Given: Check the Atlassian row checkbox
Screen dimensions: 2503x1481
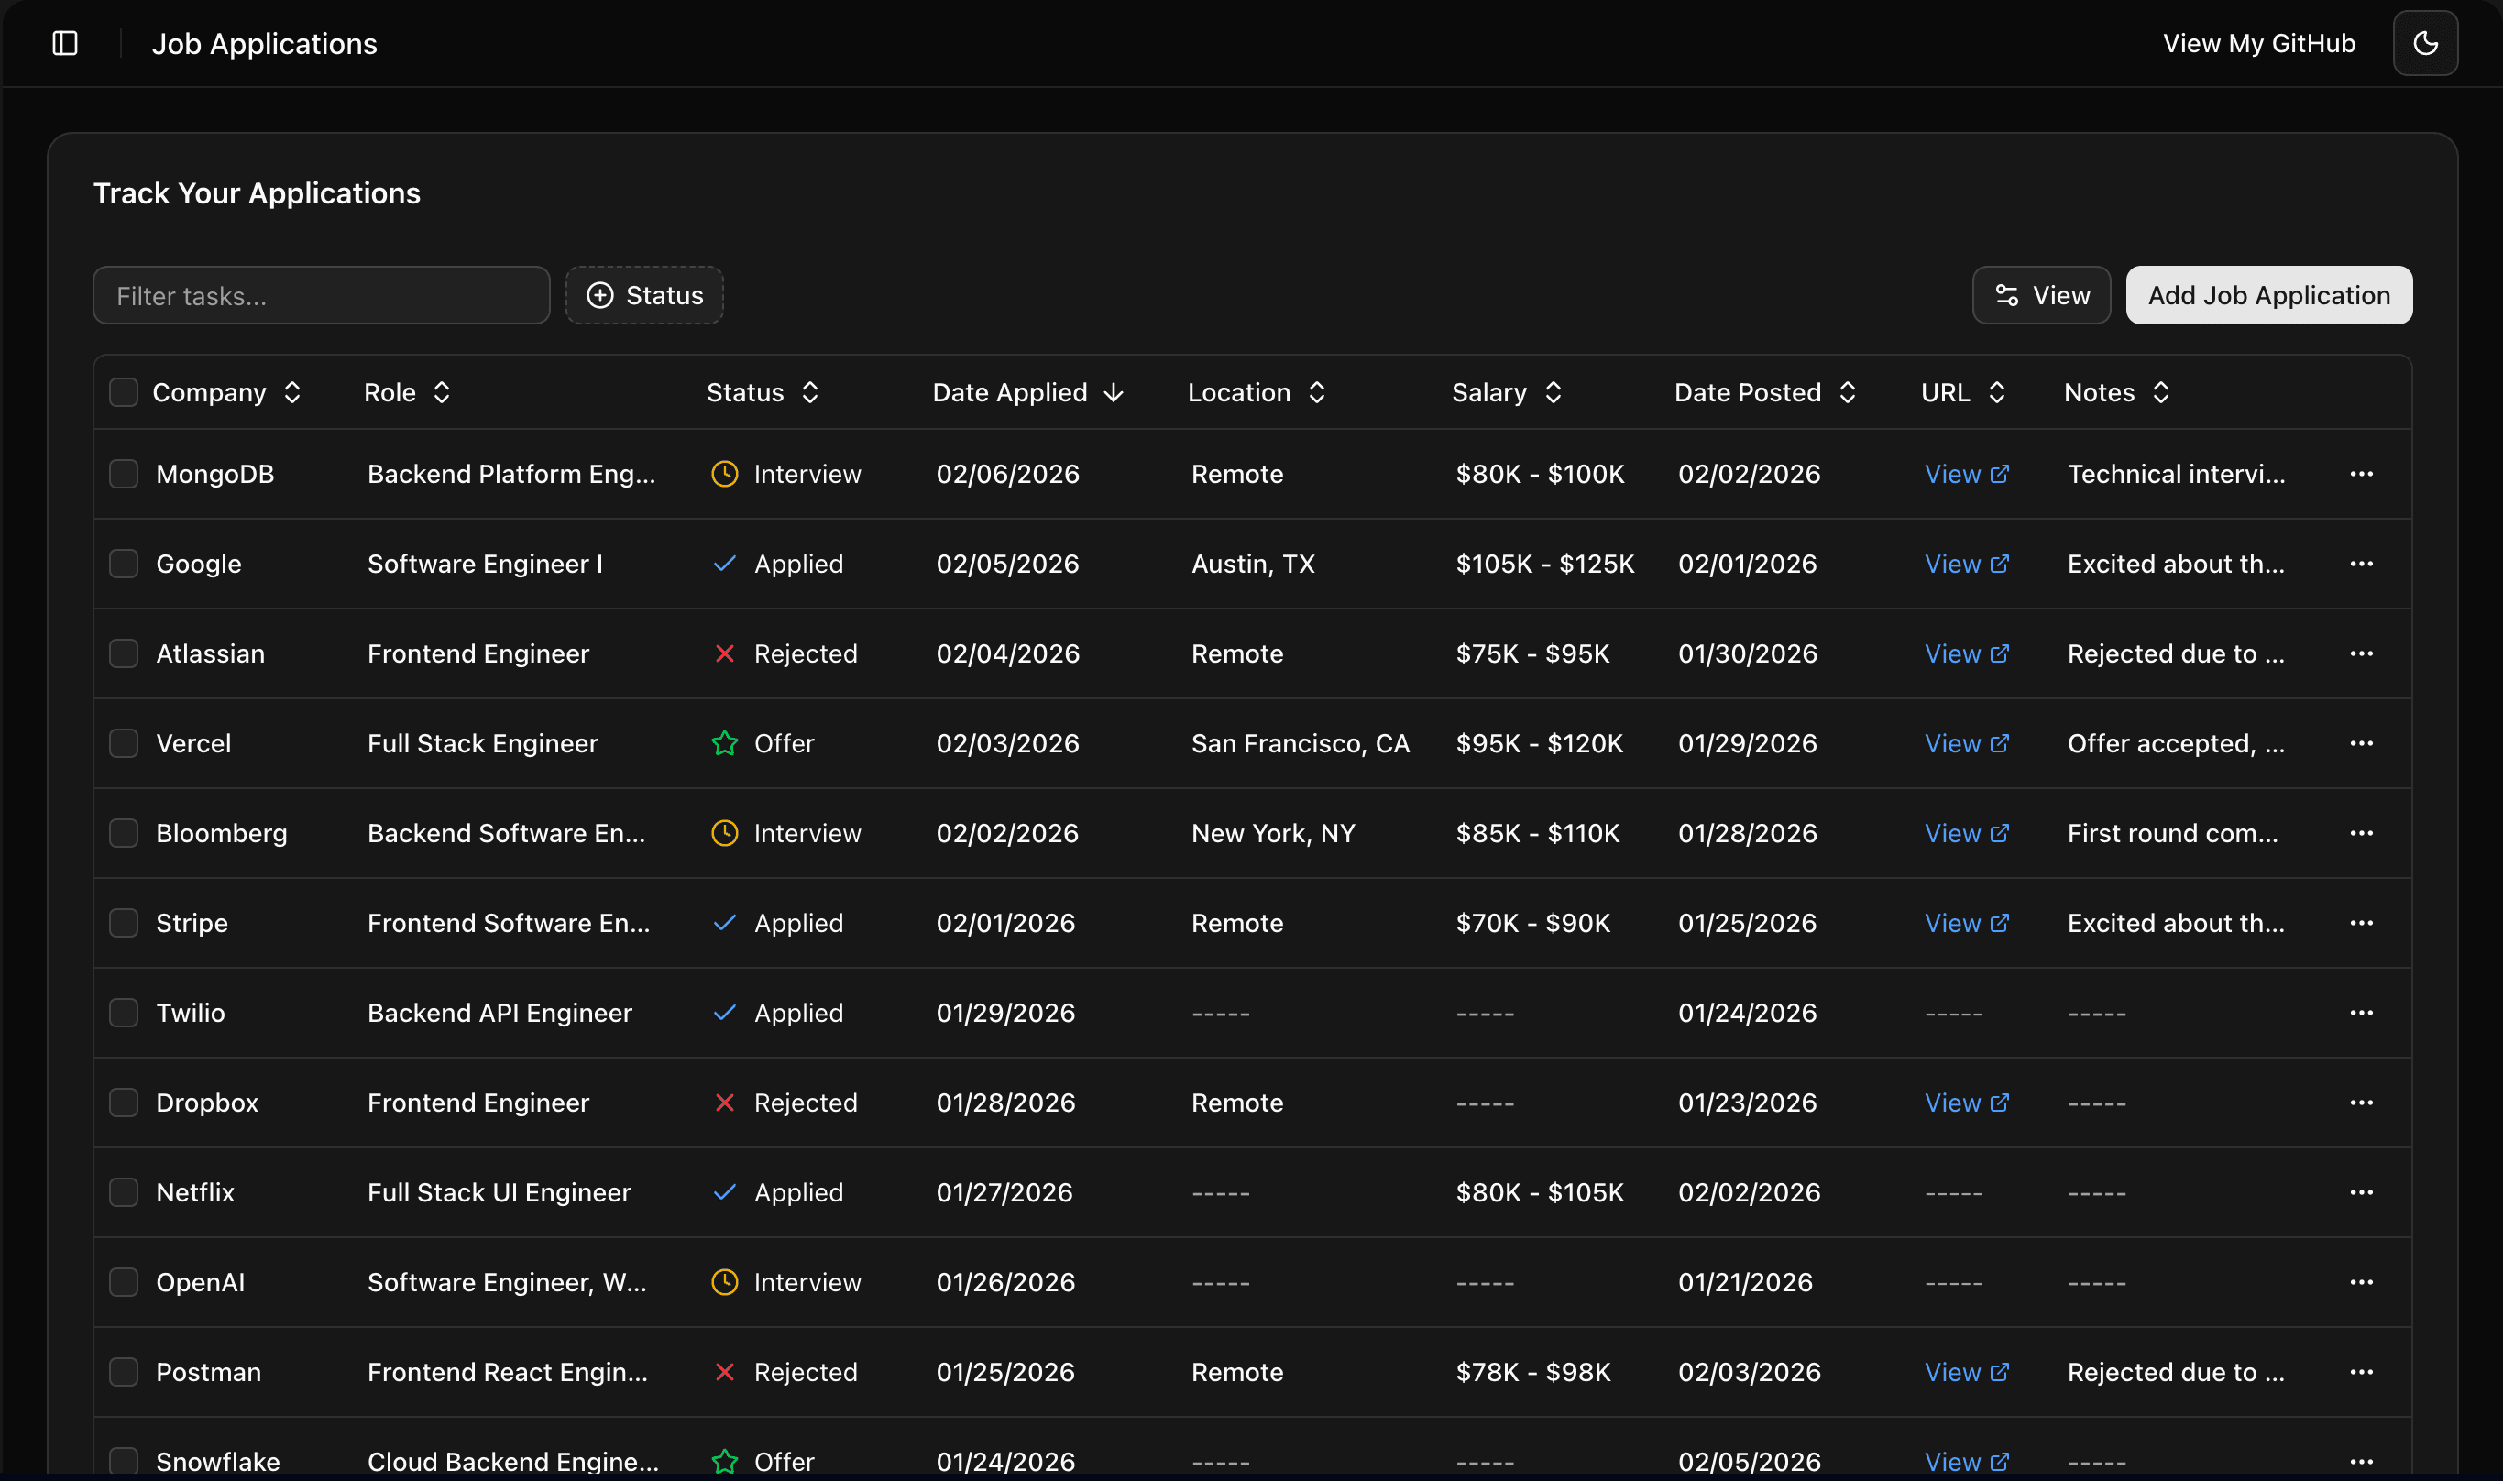Looking at the screenshot, I should pos(124,653).
